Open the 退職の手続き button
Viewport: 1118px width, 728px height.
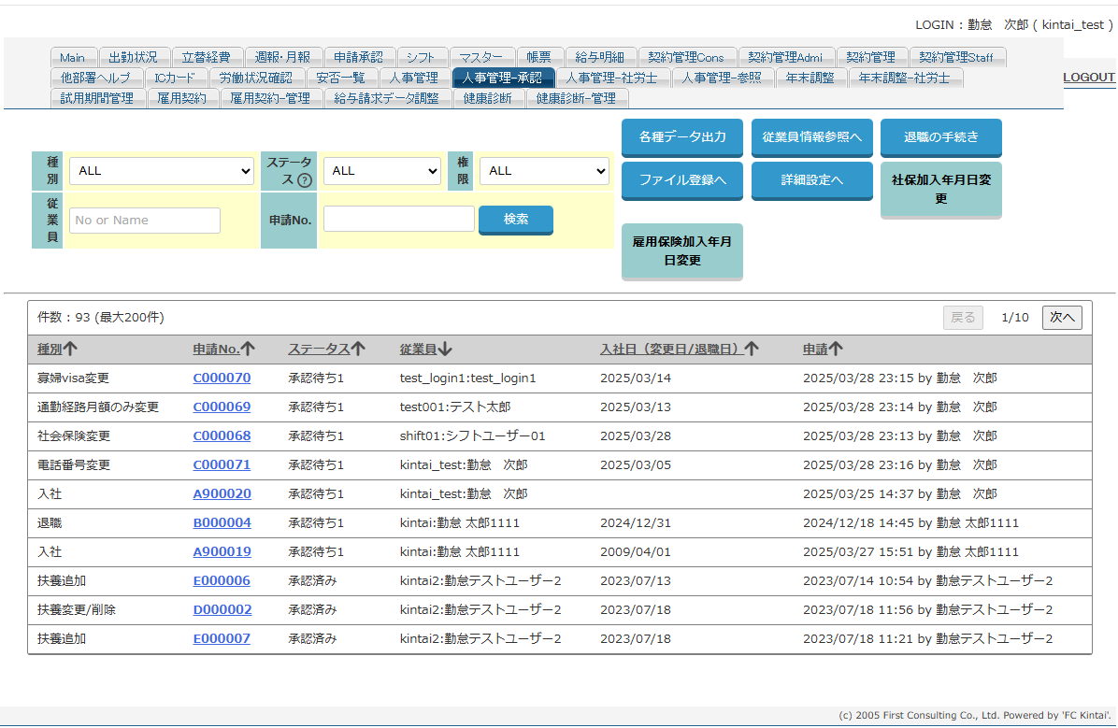(x=940, y=136)
